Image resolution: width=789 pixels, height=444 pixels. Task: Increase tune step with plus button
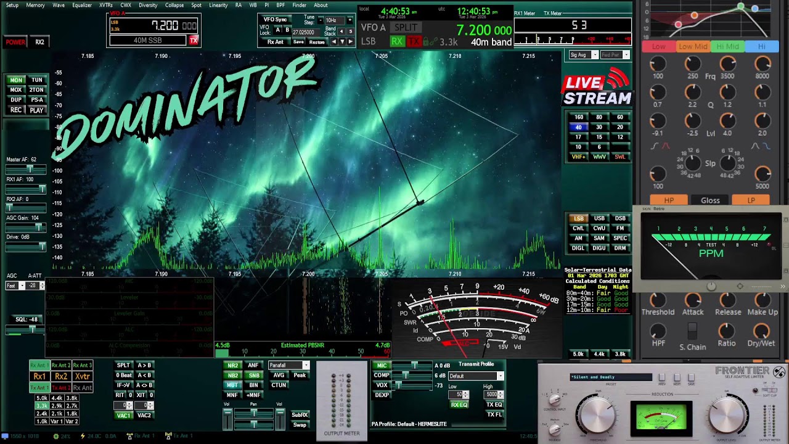click(350, 20)
